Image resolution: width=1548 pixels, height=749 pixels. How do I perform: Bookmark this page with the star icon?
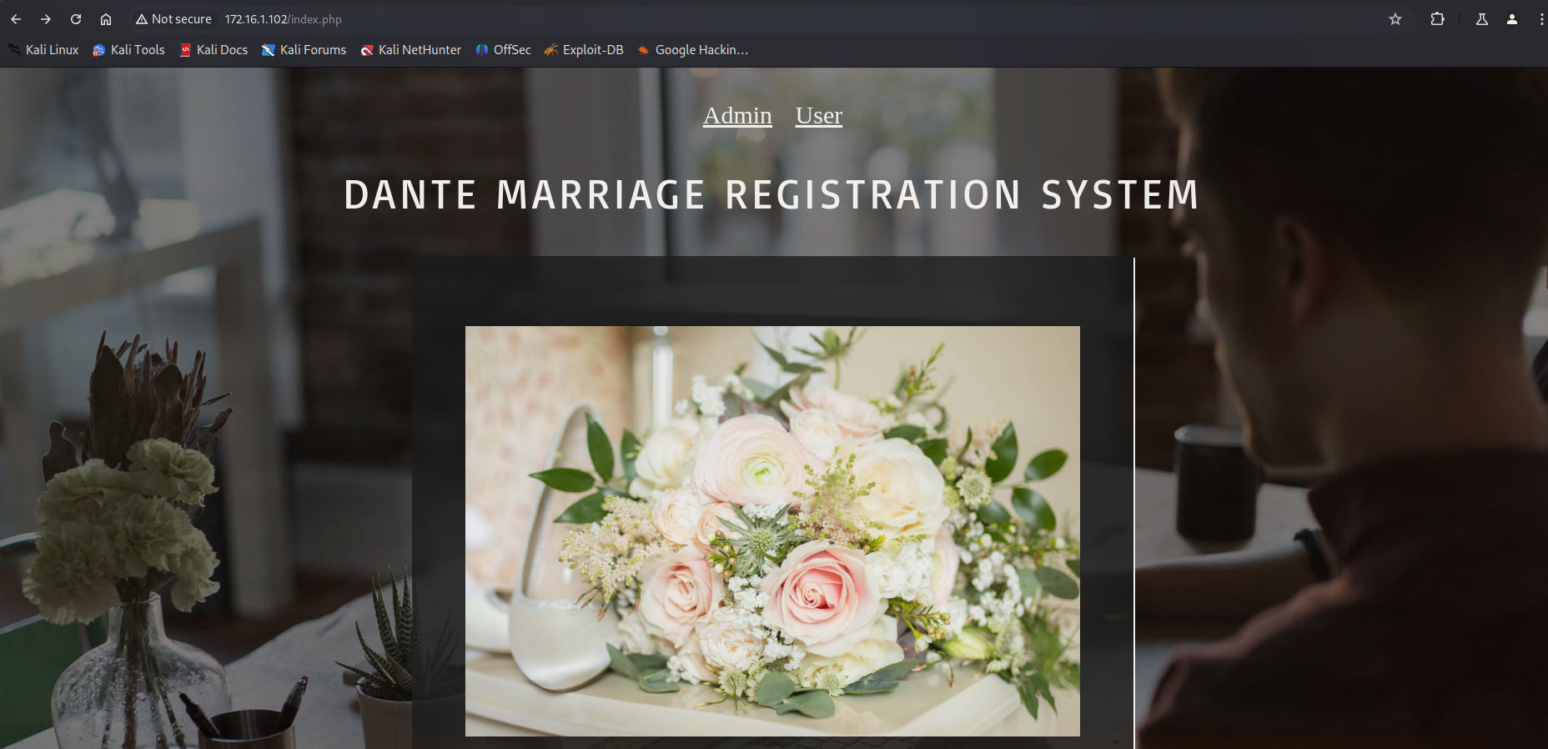point(1395,19)
